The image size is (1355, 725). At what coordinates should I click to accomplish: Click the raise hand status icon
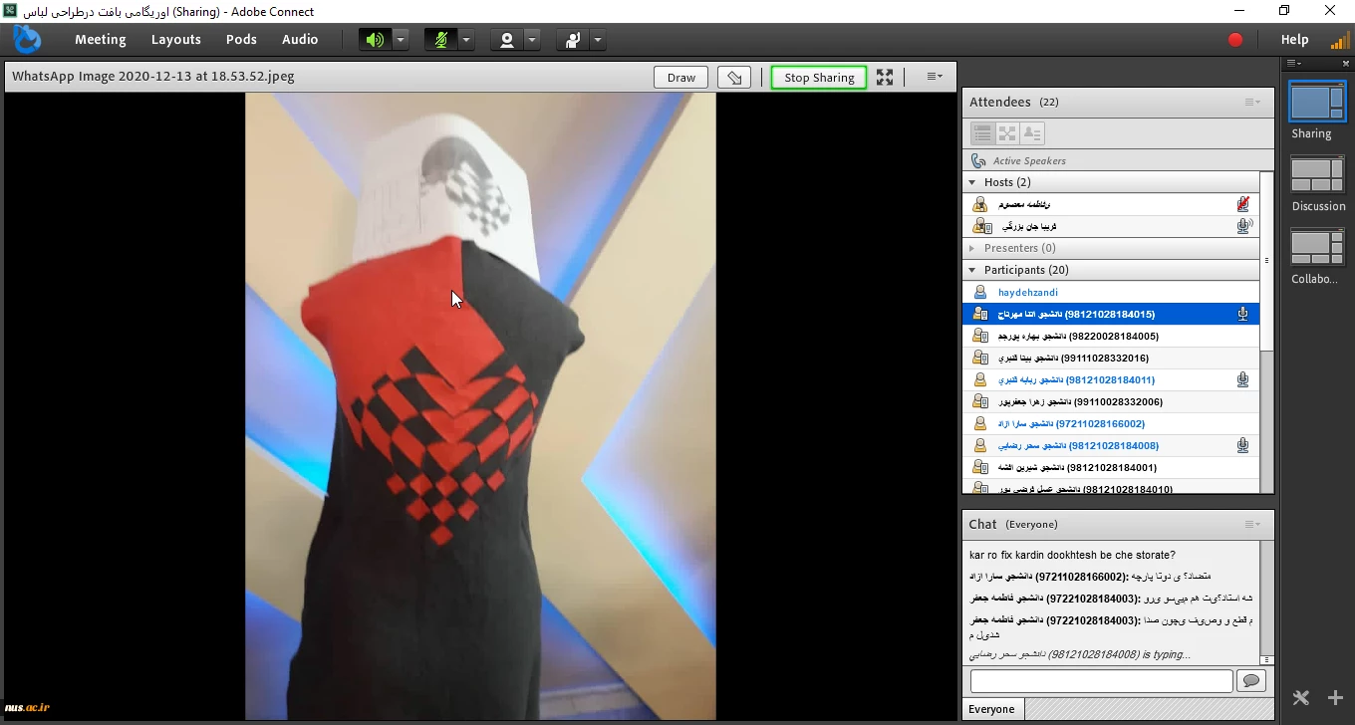(573, 40)
